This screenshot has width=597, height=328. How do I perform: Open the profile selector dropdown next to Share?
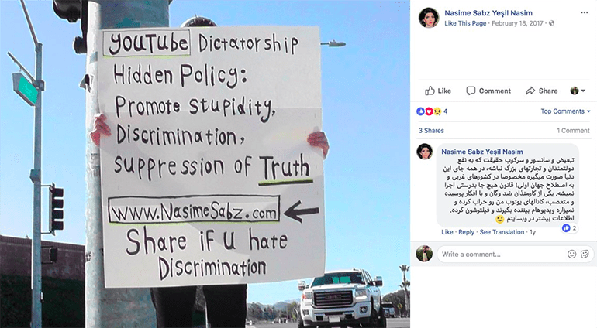[x=578, y=91]
